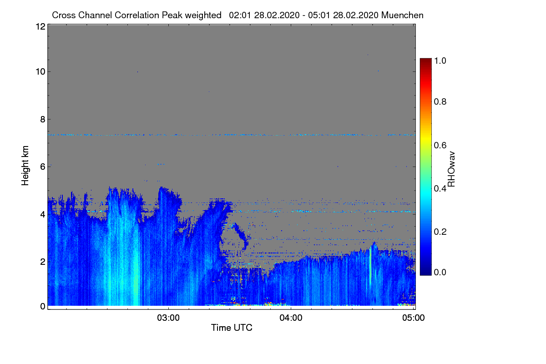The height and width of the screenshot is (364, 546).
Task: Click the '10' height tick label
Action: [x=40, y=71]
